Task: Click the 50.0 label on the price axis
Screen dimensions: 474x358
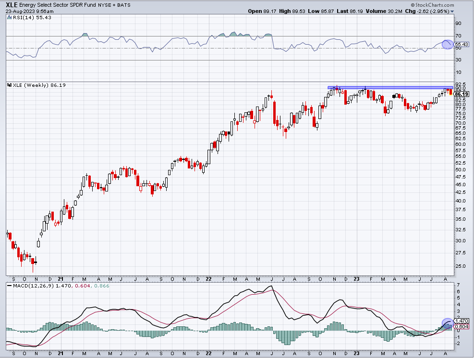Action: (460, 170)
